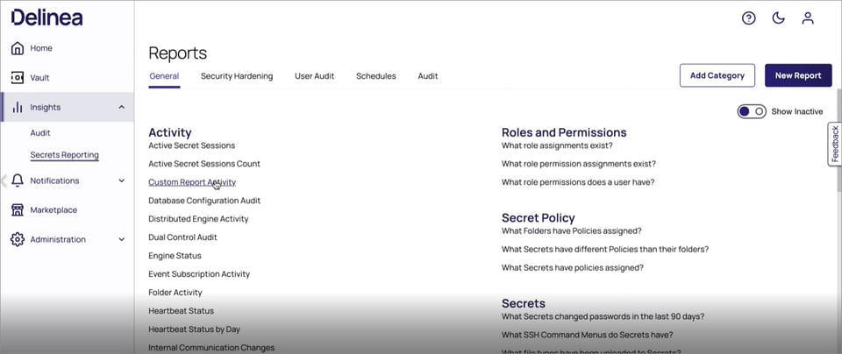Viewport: 842px width, 354px height.
Task: Open Custom Report Activity report
Action: (192, 182)
